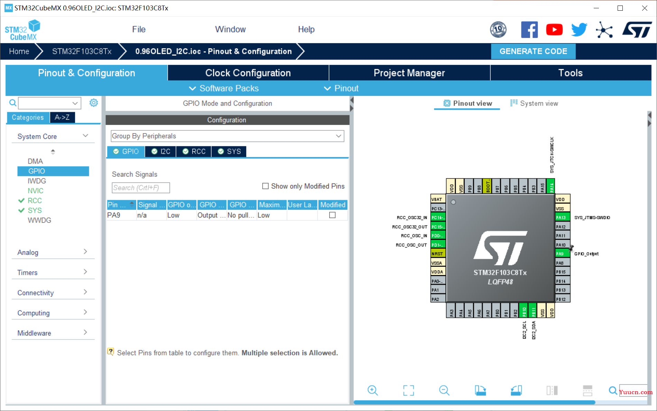The height and width of the screenshot is (411, 657).
Task: Enable Show only Modified Pins checkbox
Action: (266, 186)
